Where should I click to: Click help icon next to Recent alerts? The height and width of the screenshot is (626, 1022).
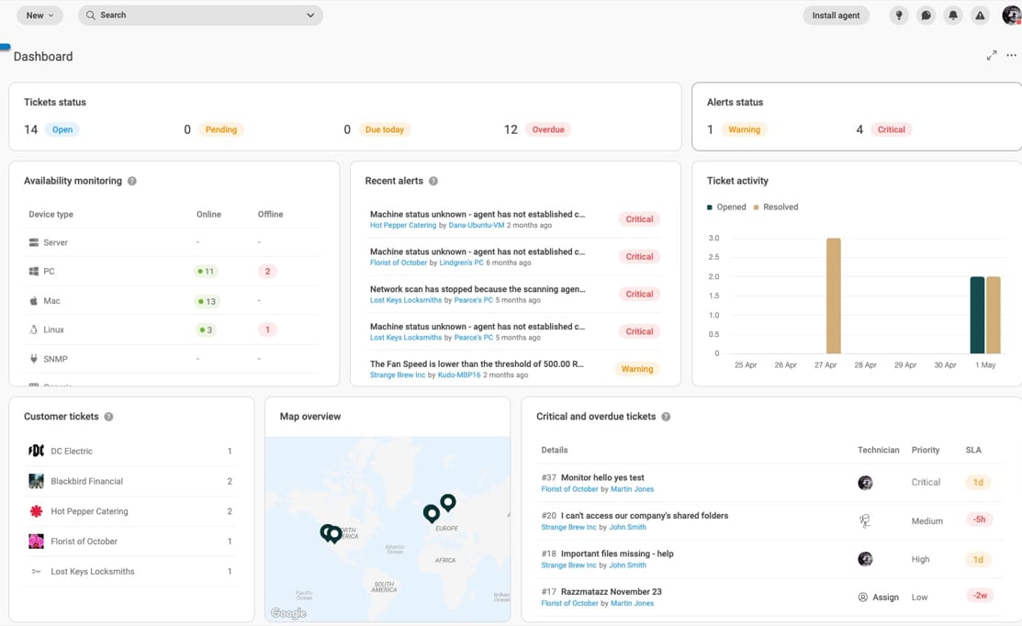point(433,181)
